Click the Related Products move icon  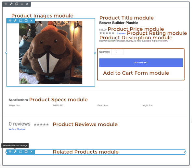coord(10,152)
